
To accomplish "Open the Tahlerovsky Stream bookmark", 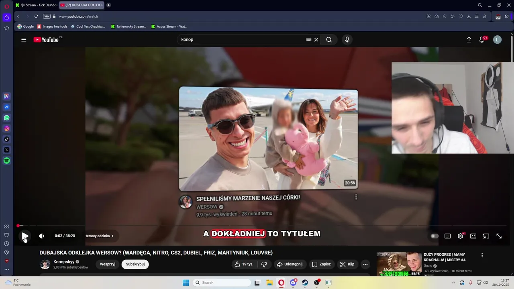I will click(x=128, y=26).
